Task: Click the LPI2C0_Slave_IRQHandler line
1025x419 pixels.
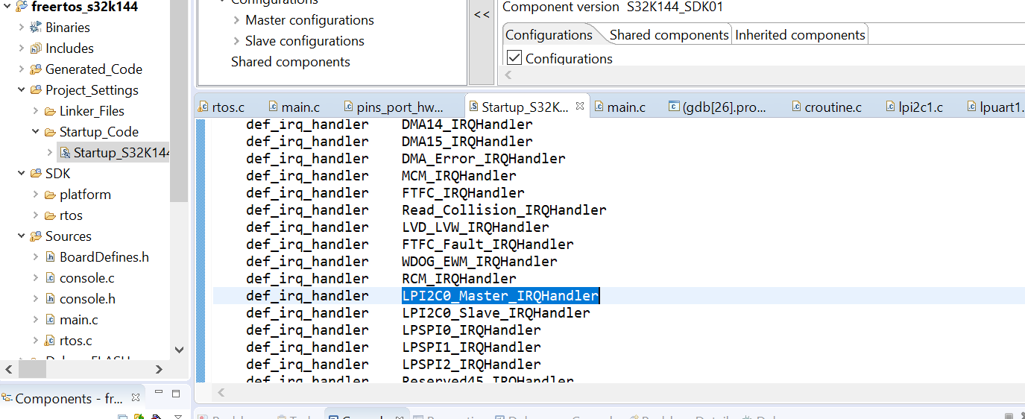Action: (496, 313)
